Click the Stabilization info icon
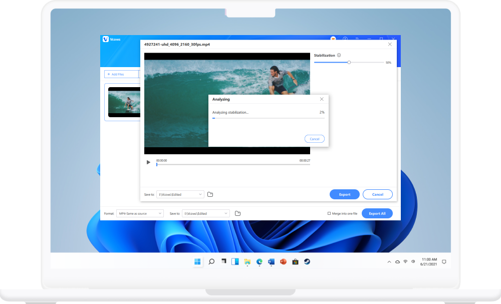Screen dimensions: 501x304 [339, 55]
